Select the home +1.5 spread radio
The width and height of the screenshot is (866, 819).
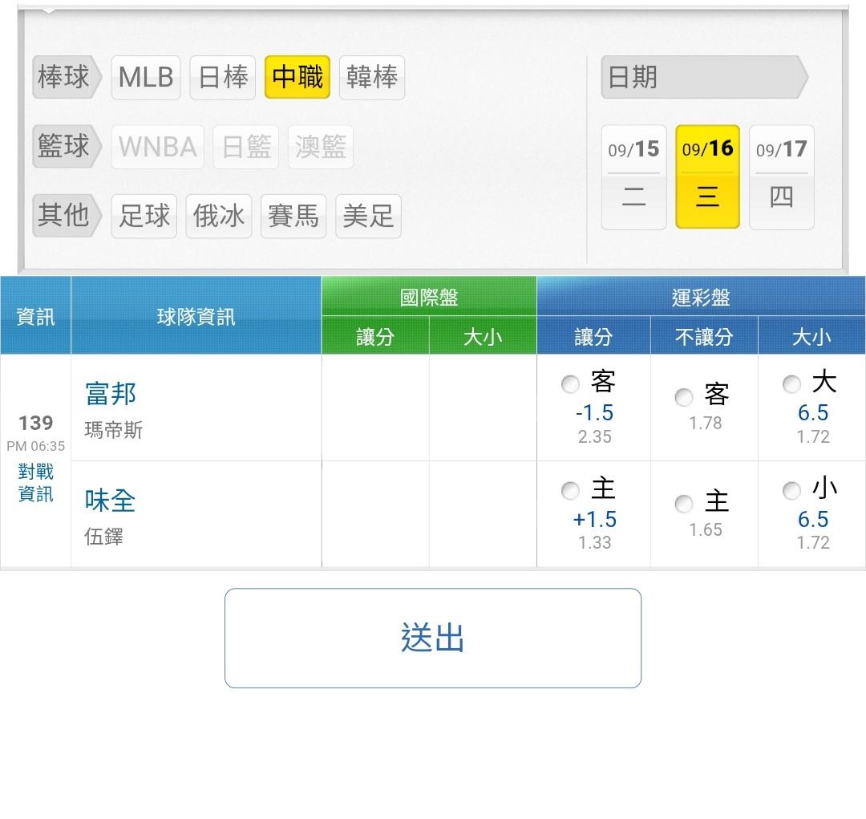570,491
